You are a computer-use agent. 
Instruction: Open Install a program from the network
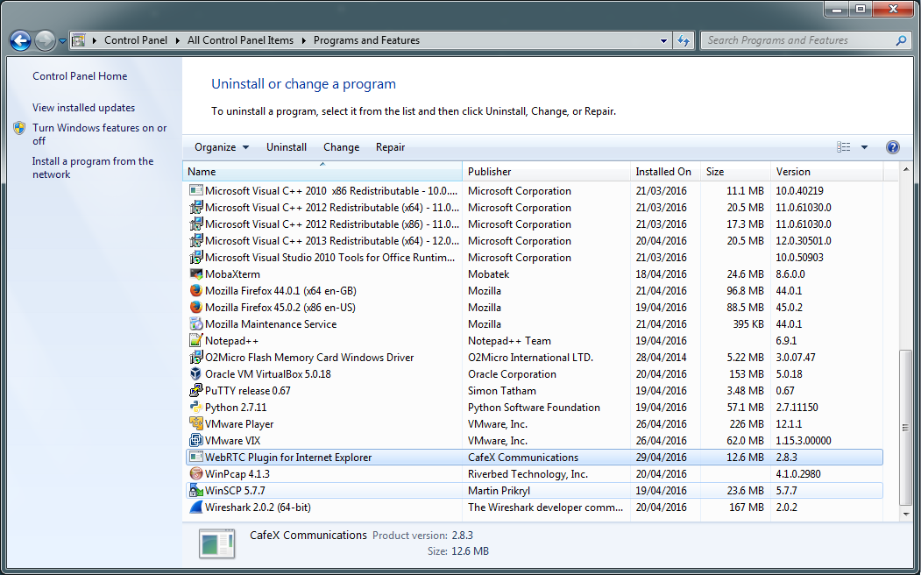(93, 168)
